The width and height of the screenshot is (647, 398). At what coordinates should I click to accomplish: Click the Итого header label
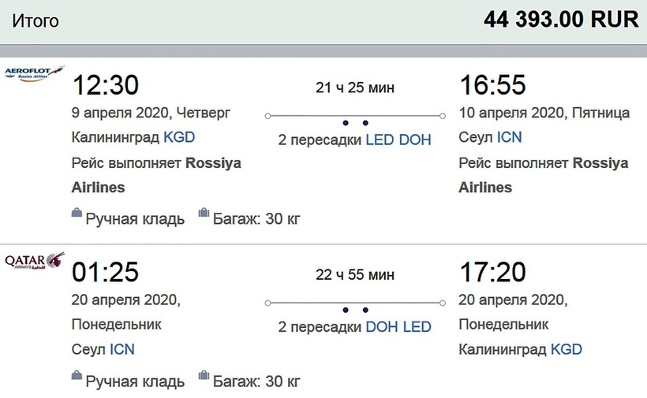click(x=35, y=20)
